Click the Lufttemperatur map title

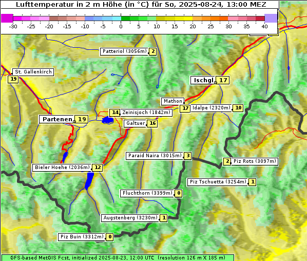click(x=141, y=4)
